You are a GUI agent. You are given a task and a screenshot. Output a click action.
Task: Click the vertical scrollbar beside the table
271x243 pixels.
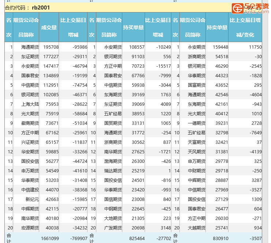266,121
